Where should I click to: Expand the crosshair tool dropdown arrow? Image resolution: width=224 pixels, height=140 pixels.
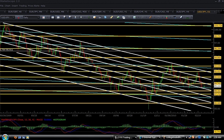point(85,18)
